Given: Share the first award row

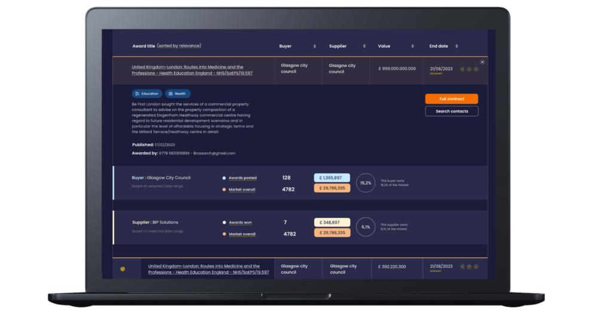Looking at the screenshot, I should point(462,69).
